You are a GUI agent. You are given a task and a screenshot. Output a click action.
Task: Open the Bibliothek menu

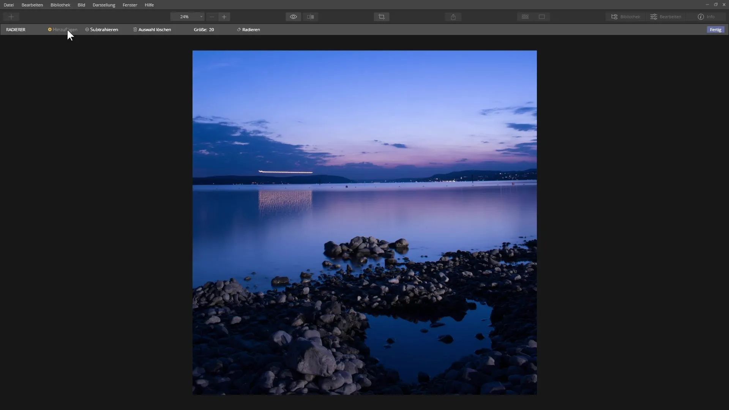coord(60,5)
